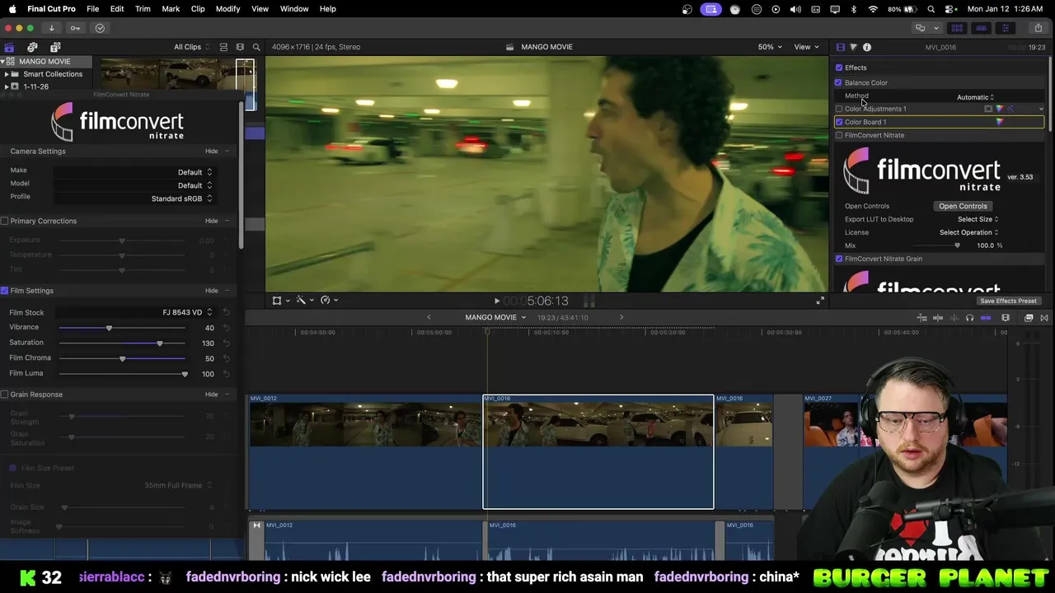Viewport: 1055px width, 593px height.
Task: Hide the Film Settings section
Action: click(x=212, y=291)
